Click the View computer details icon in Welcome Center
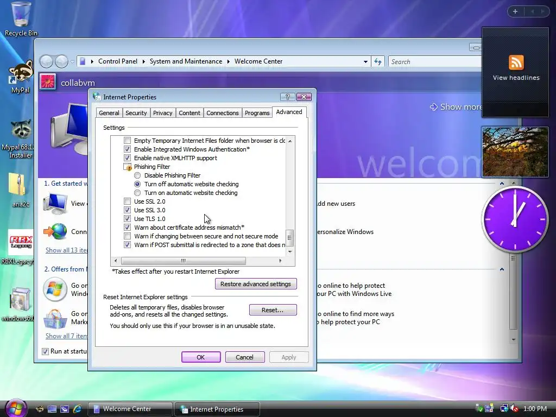556x417 pixels. [55, 204]
